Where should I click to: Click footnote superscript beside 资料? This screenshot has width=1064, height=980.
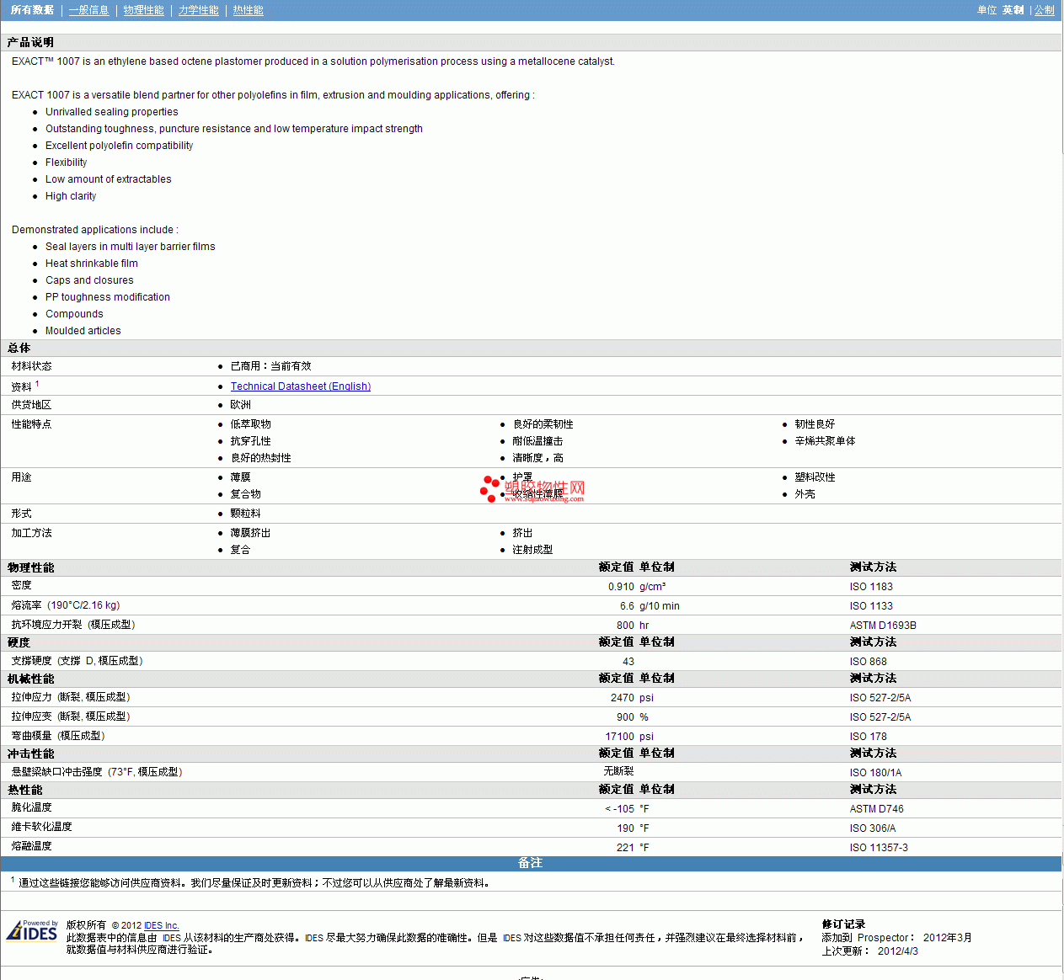point(37,384)
